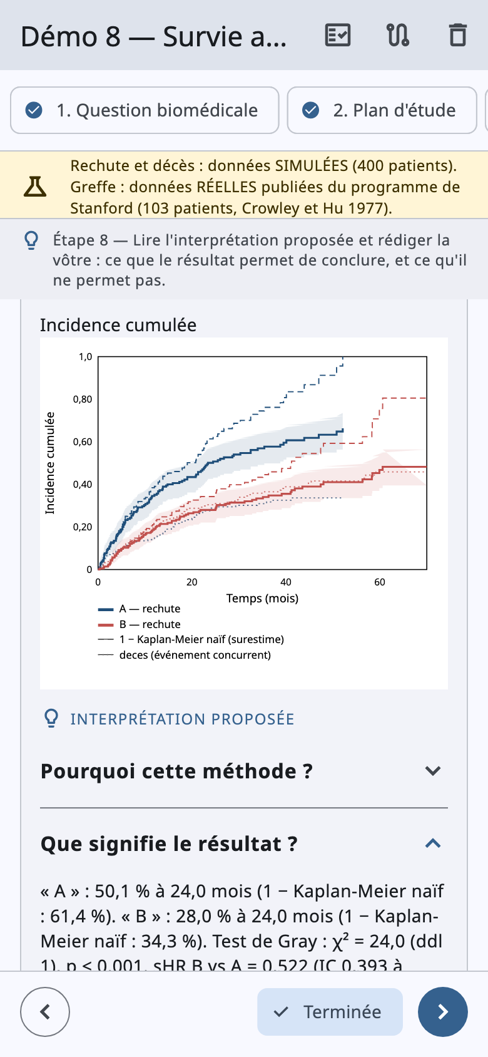Click the flask icon in the yellow banner
The width and height of the screenshot is (488, 1057).
pos(35,186)
